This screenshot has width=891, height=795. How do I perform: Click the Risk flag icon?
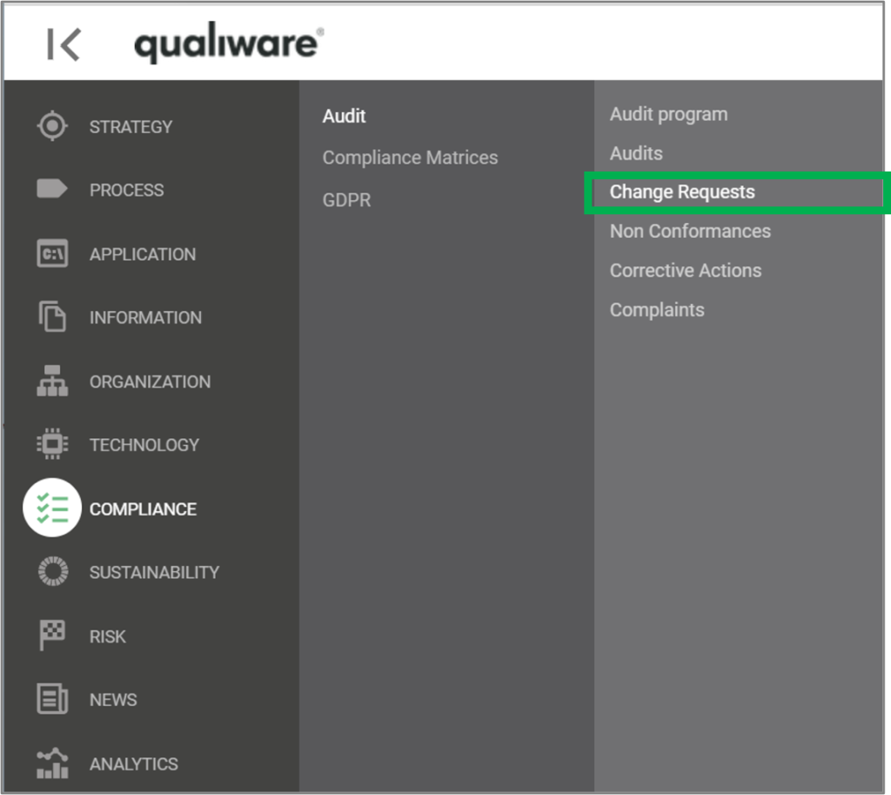pos(52,636)
